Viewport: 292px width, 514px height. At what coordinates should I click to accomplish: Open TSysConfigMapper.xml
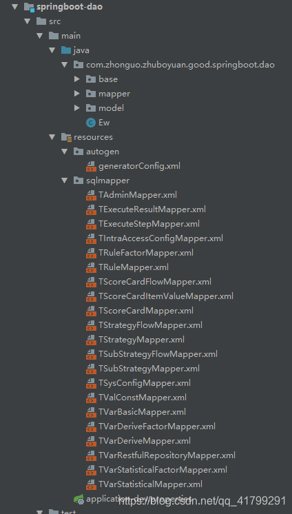click(144, 383)
